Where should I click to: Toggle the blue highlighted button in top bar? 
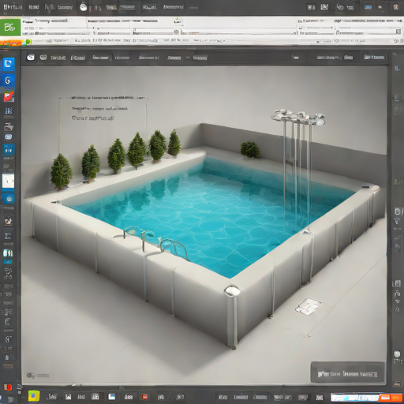tap(368, 7)
